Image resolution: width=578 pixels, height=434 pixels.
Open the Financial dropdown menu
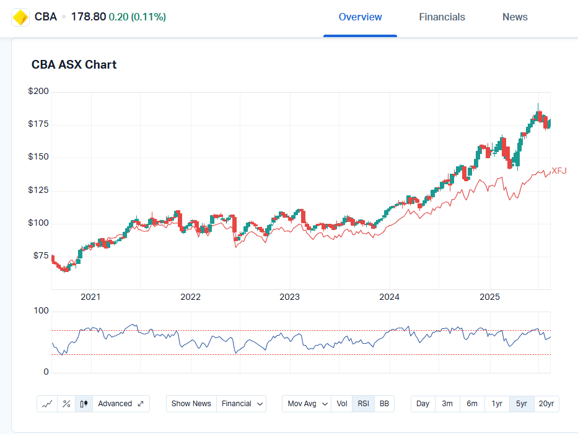241,404
